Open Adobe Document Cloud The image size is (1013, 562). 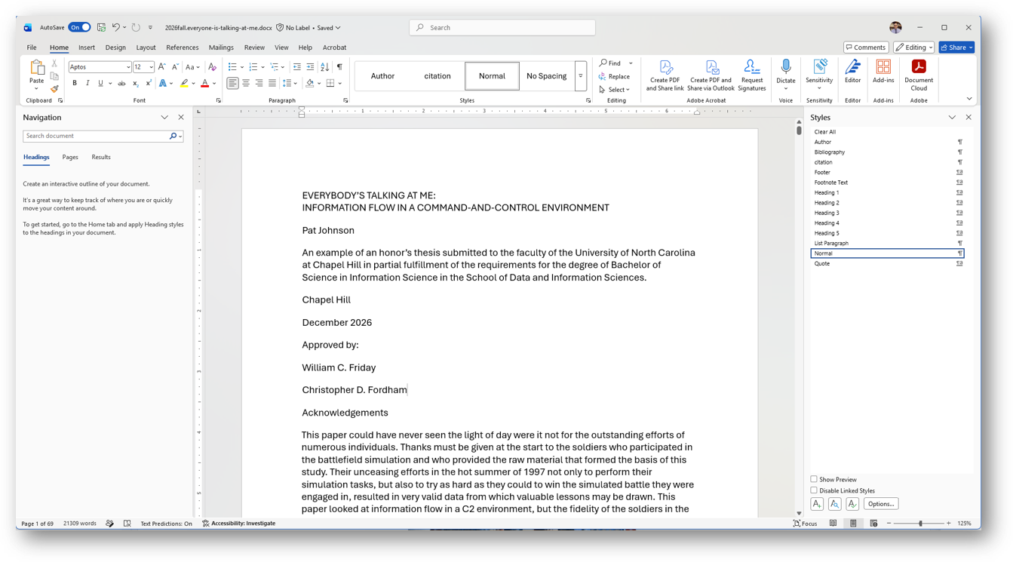point(919,75)
